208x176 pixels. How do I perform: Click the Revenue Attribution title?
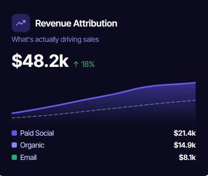click(x=76, y=23)
